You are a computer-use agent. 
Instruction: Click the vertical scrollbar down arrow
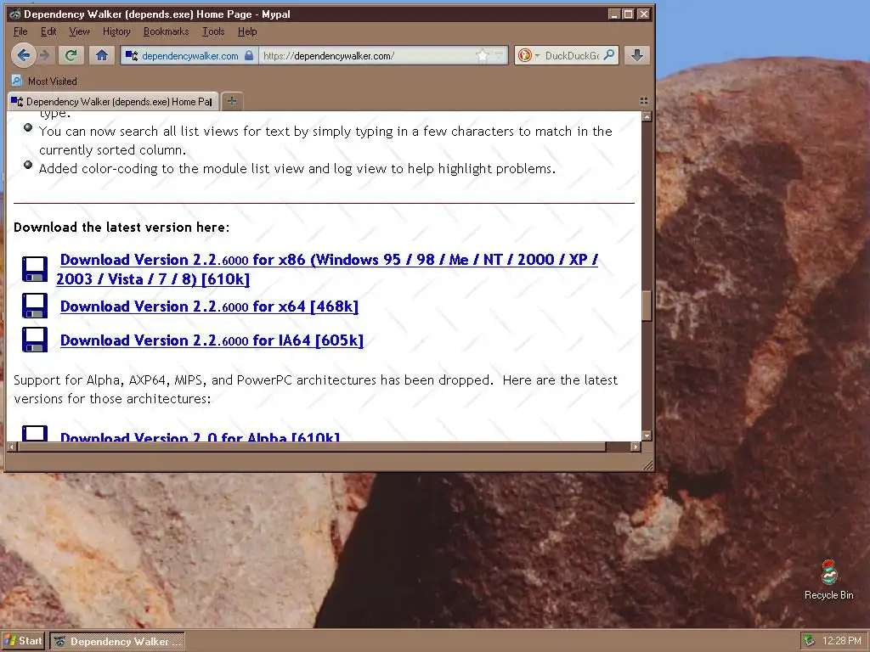point(647,436)
